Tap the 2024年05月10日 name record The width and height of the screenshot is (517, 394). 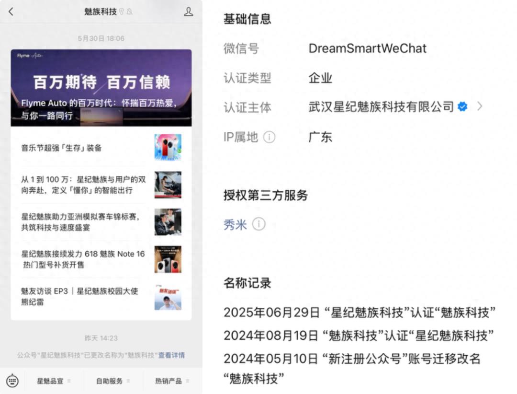point(352,369)
